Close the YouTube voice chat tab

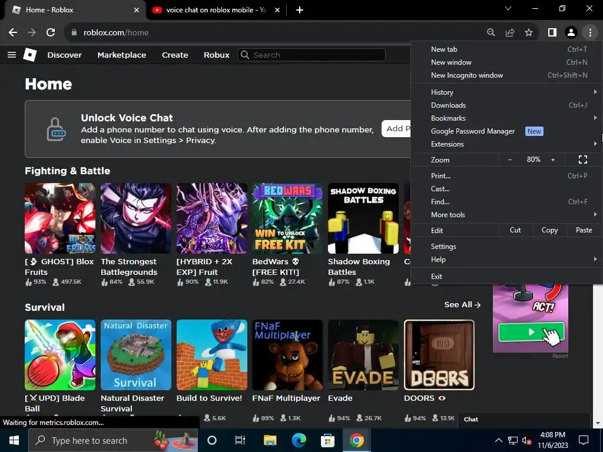pos(277,10)
